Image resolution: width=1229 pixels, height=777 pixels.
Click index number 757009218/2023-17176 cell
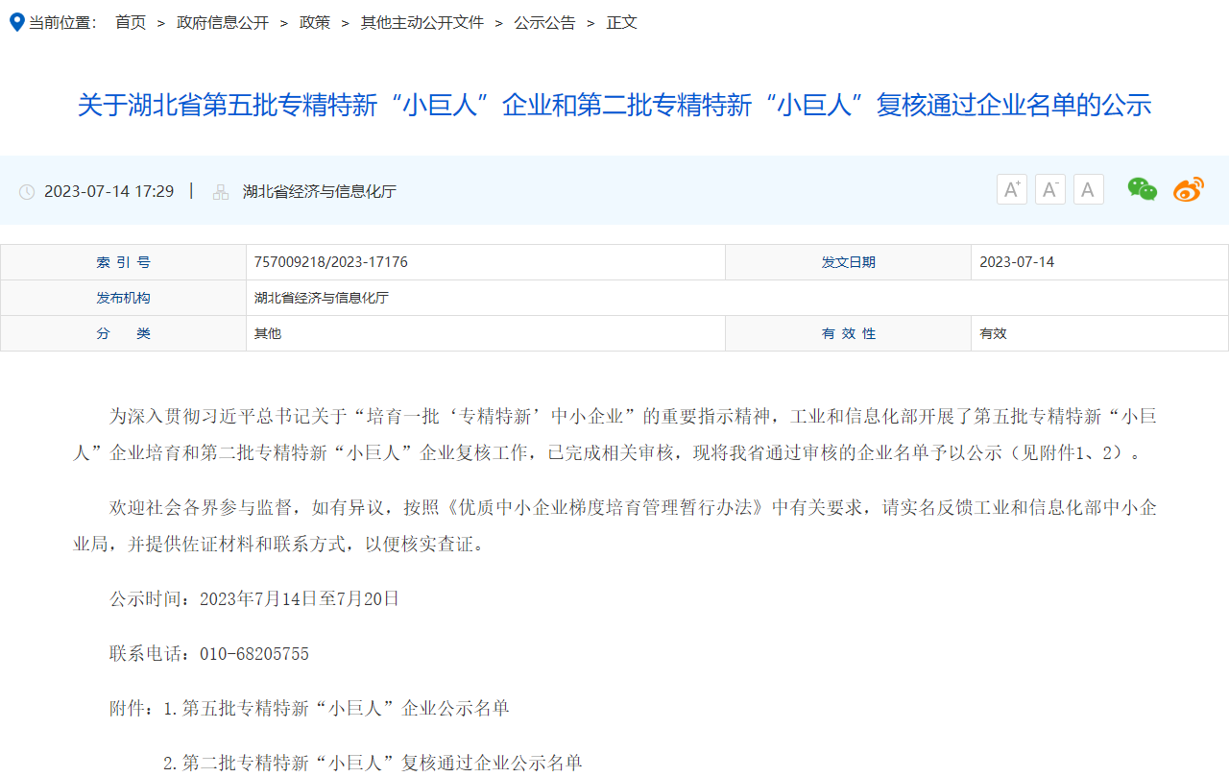point(331,262)
